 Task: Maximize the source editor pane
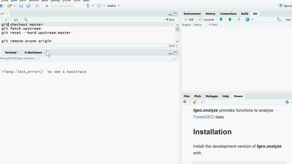(175, 14)
